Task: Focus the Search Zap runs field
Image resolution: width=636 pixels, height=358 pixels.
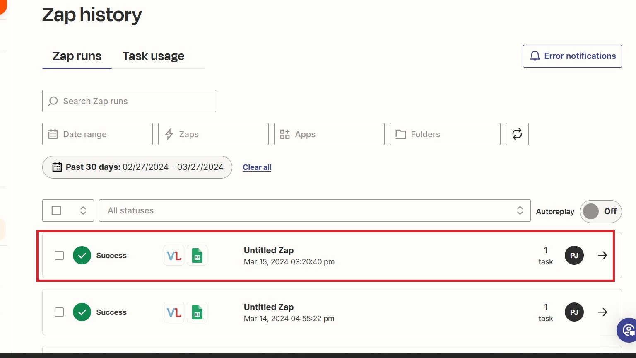Action: (x=129, y=101)
